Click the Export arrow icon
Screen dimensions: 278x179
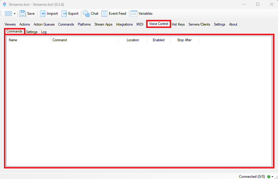(x=64, y=14)
